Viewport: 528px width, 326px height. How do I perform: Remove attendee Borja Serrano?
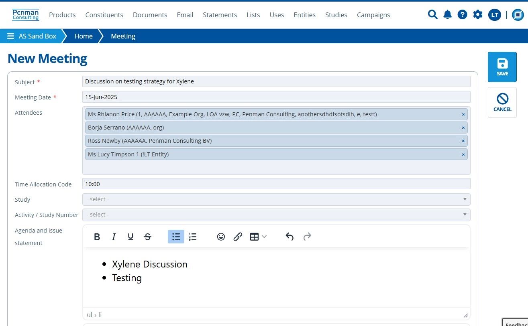click(x=463, y=128)
